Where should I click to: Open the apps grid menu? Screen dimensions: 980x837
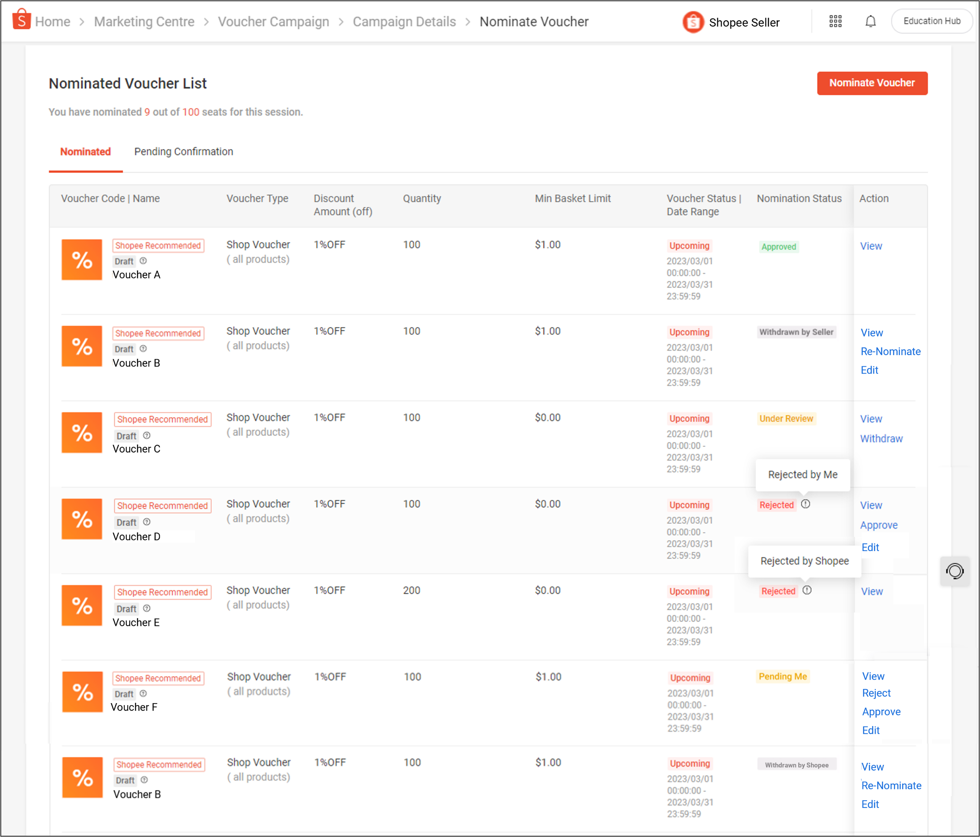(x=836, y=21)
